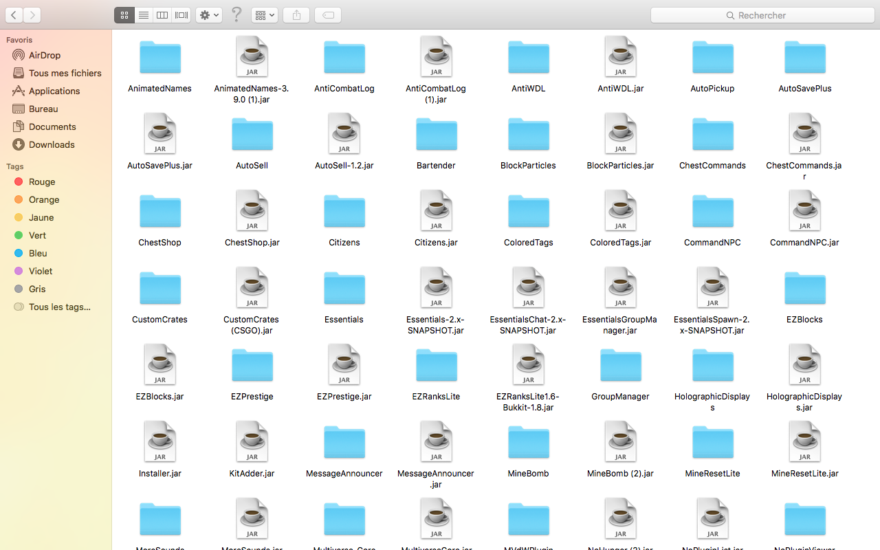
Task: Select the AnimatedNames-3.9.0 (1).jar file icon
Action: (x=252, y=56)
